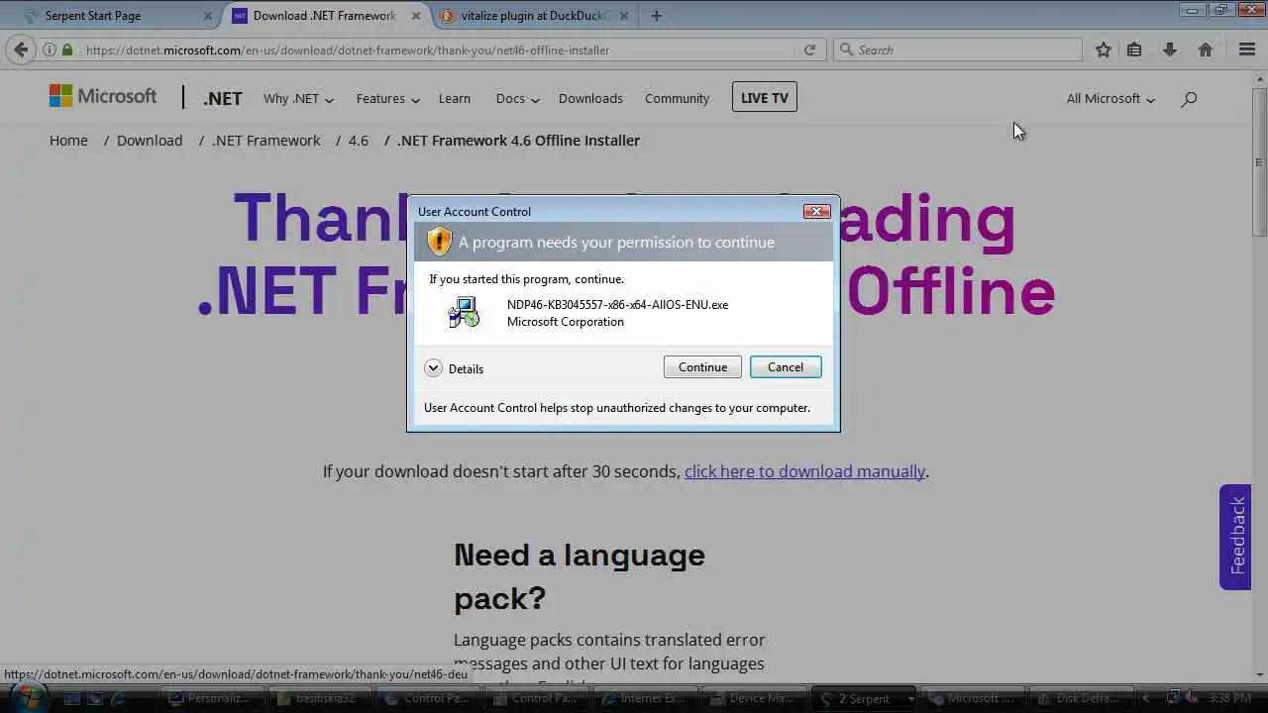
Task: Expand the All Microsoft menu
Action: [1110, 98]
